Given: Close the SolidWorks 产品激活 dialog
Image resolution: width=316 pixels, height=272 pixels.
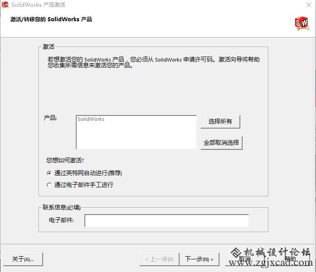Looking at the screenshot, I should (x=309, y=5).
